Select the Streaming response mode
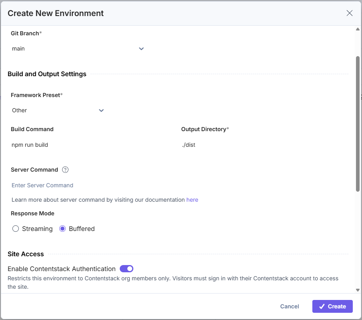The width and height of the screenshot is (362, 320). pyautogui.click(x=16, y=229)
